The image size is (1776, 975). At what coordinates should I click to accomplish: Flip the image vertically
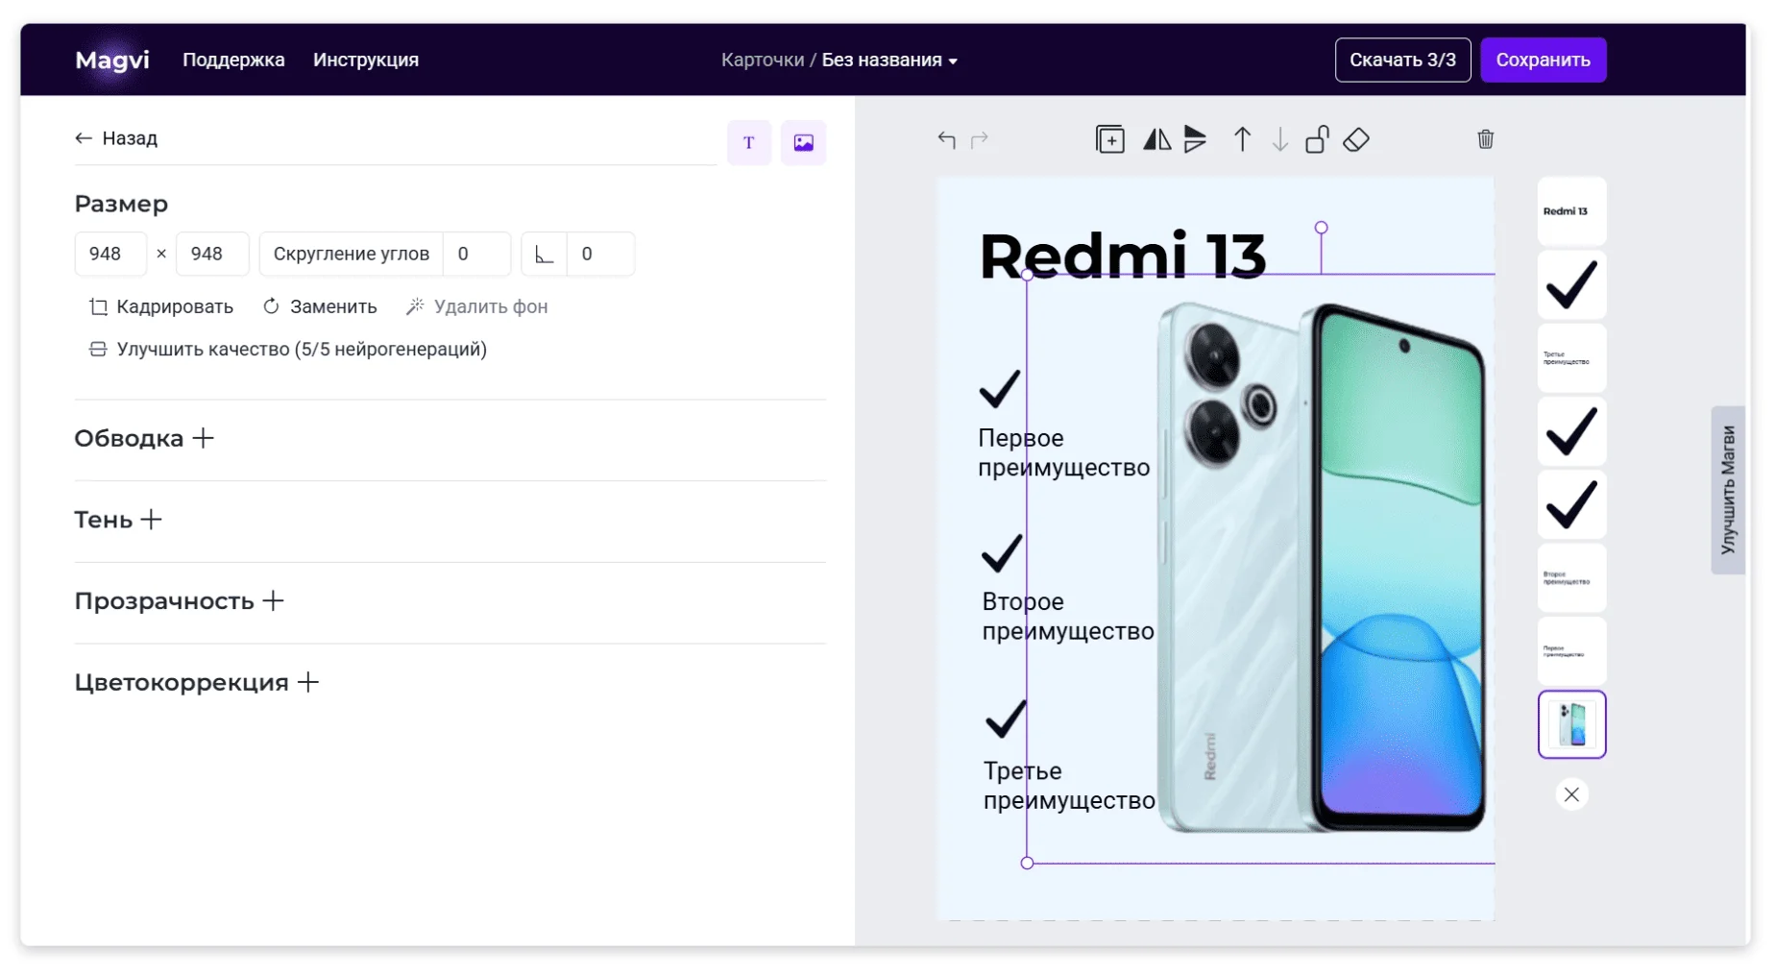(1195, 140)
